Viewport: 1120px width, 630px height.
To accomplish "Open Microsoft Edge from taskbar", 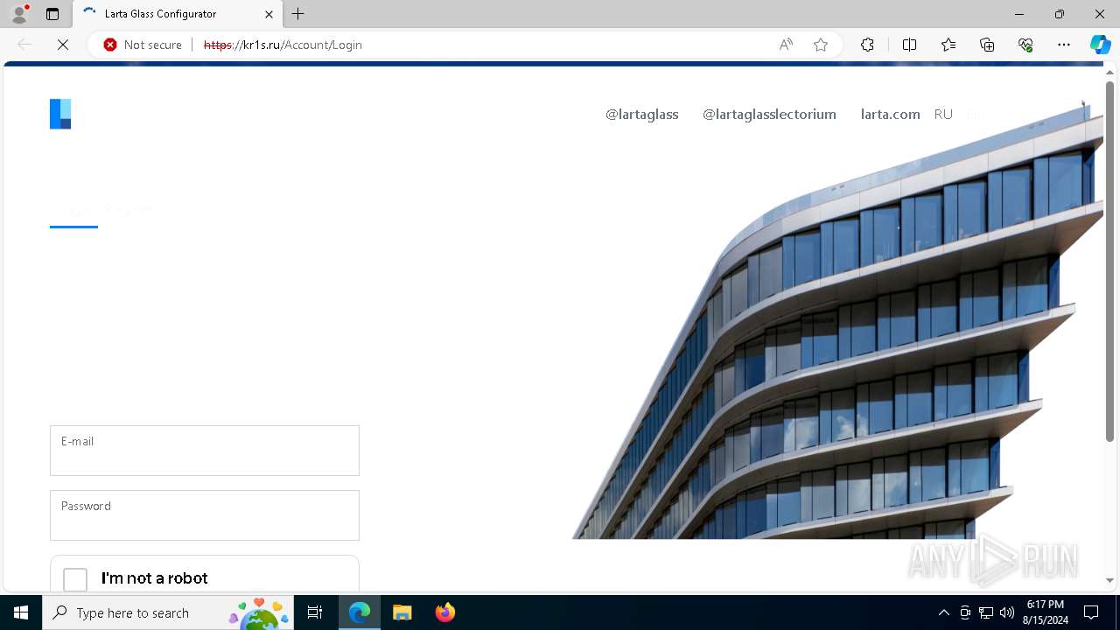I will click(x=360, y=612).
